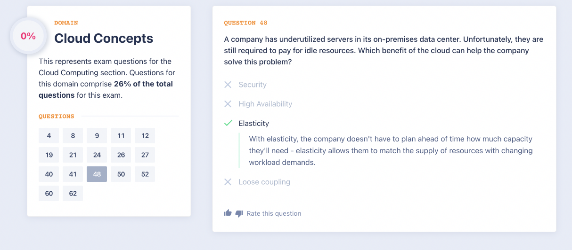Screen dimensions: 572x250
Task: Click the green checkmark beside Elasticity
Action: [228, 123]
